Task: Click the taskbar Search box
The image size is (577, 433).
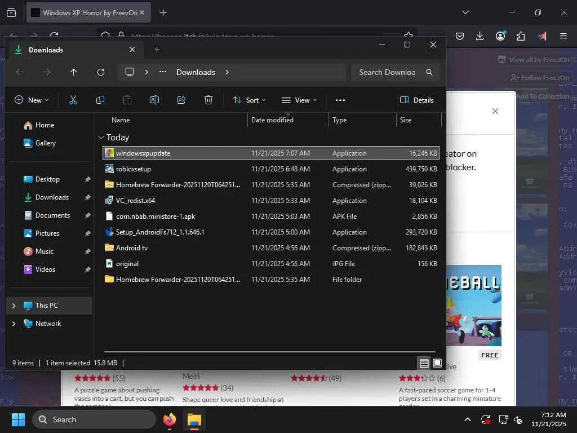Action: pyautogui.click(x=94, y=419)
